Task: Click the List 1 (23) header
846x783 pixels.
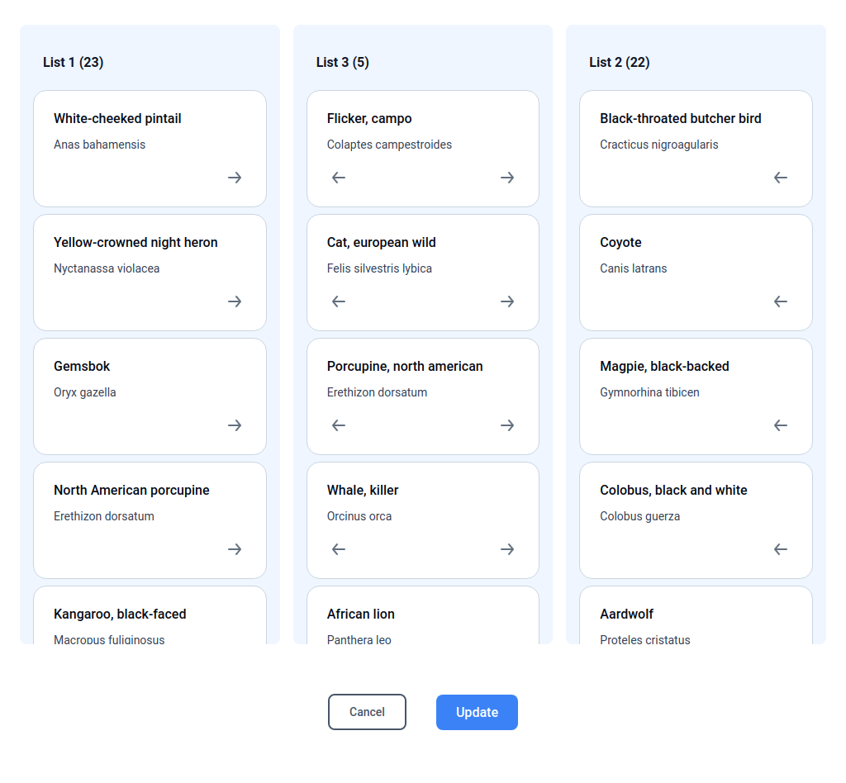Action: point(73,62)
